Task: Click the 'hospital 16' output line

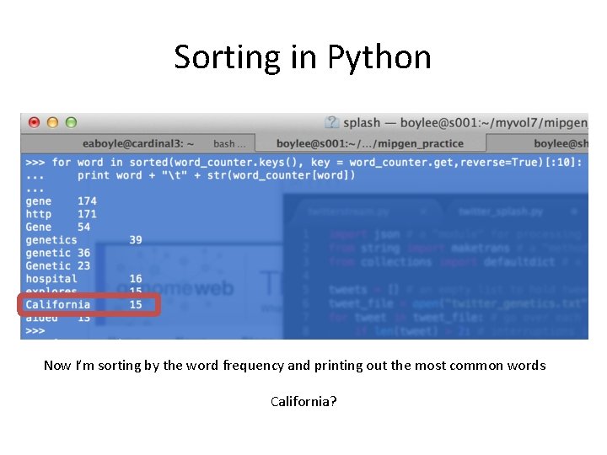Action: click(84, 279)
